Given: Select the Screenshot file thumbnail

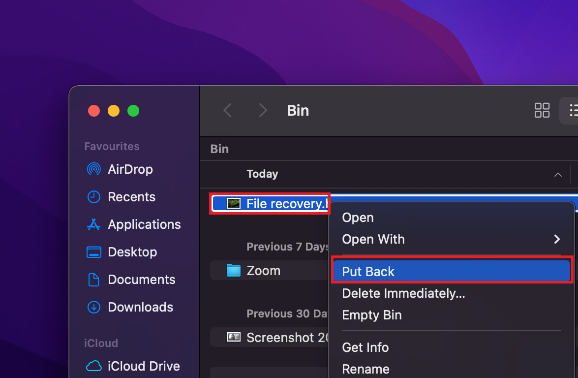Looking at the screenshot, I should [x=233, y=337].
